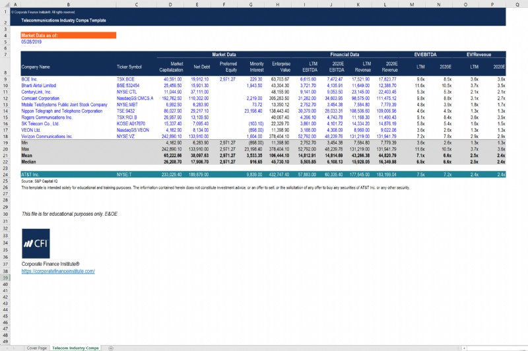This screenshot has width=528, height=351.
Task: Select the Market Capitalization column heading
Action: tap(172, 67)
